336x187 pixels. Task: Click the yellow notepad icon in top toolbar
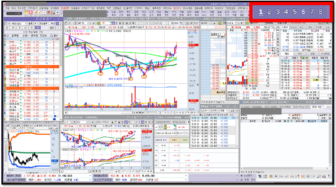[26, 12]
